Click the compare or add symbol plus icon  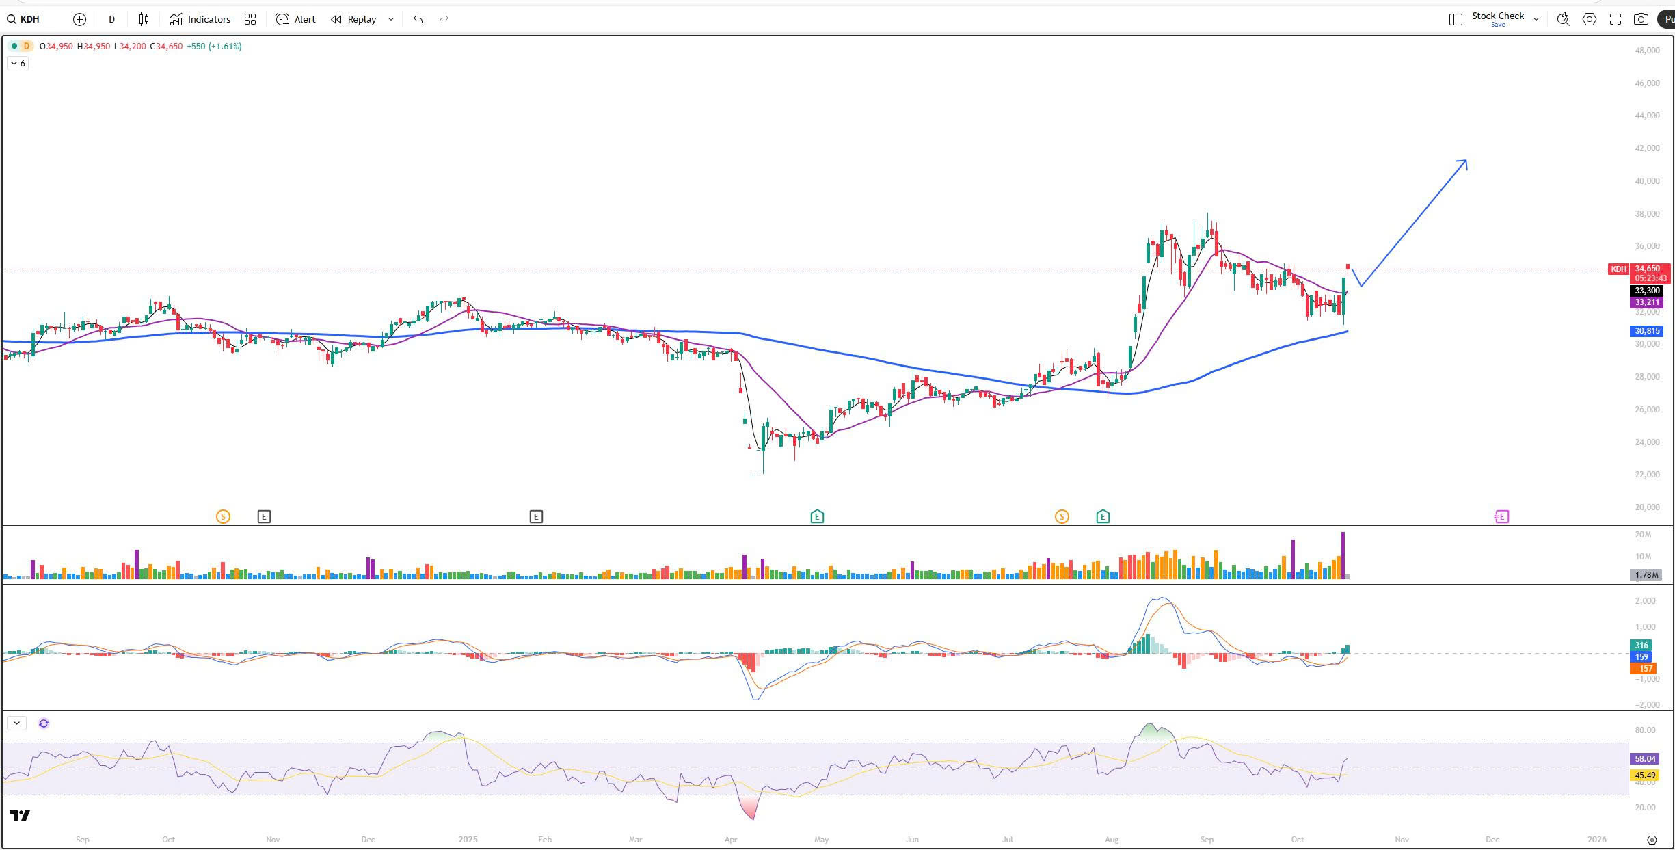tap(79, 19)
